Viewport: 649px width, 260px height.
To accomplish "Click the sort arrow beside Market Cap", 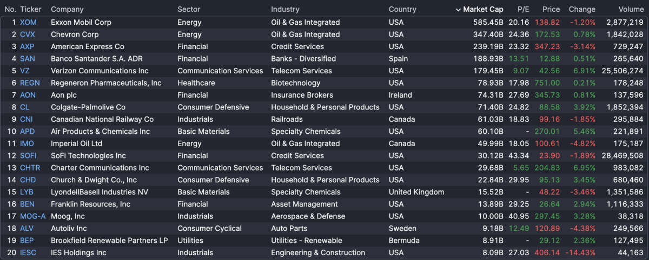I will 458,10.
